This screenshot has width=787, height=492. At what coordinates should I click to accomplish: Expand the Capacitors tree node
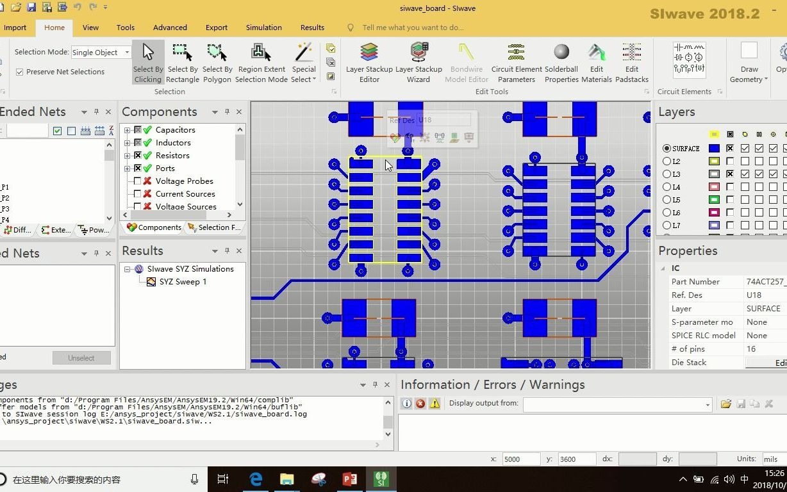tap(127, 130)
